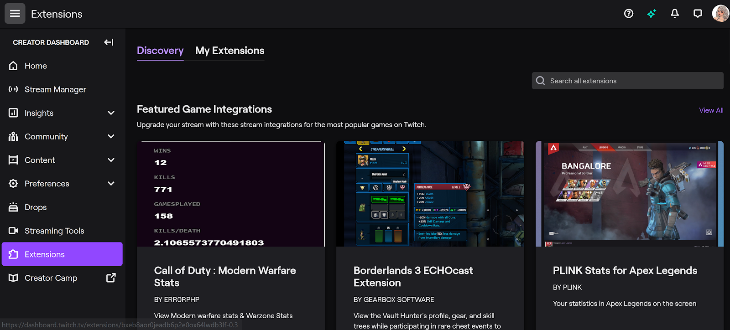Open Stream Manager from the sidebar
This screenshot has height=330, width=730.
point(62,89)
